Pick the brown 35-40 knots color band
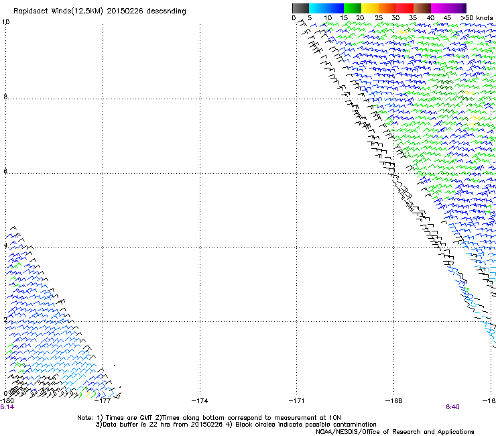 click(422, 8)
